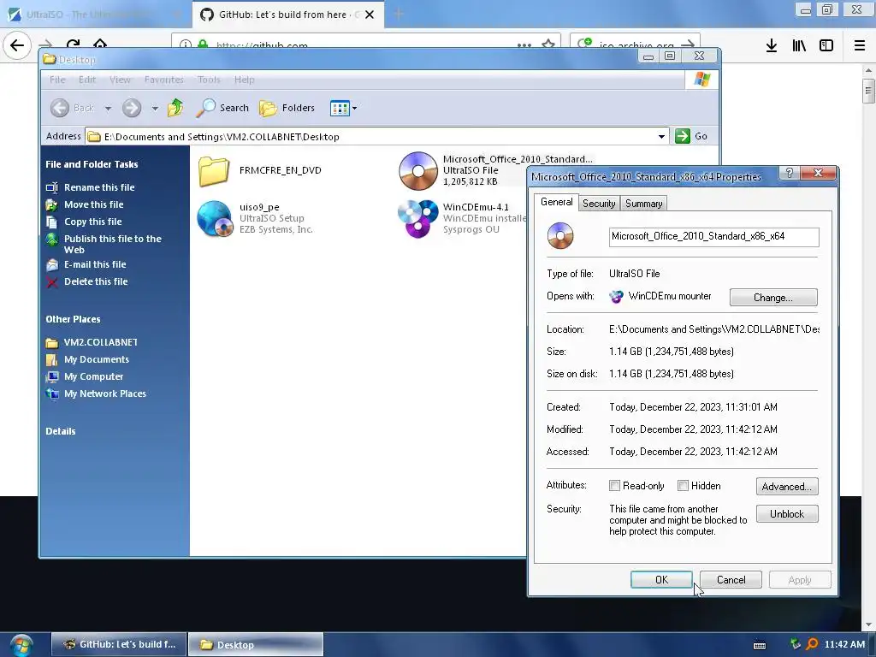The image size is (876, 657).
Task: Click the browser page vertical scrollbar thumb
Action: tap(867, 91)
